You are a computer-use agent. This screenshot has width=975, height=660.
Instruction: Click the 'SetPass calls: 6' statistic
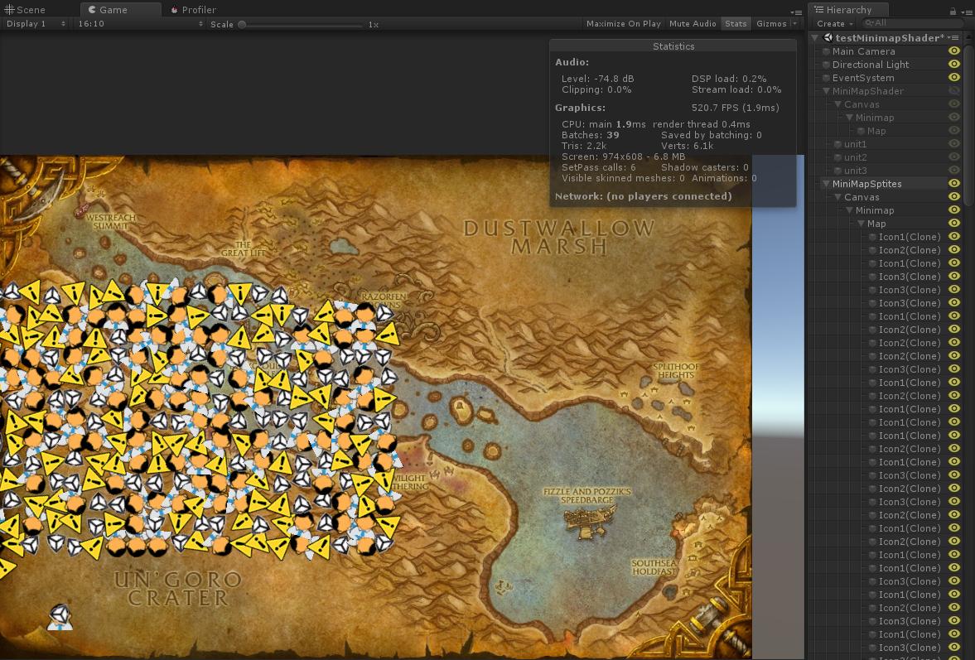(x=598, y=167)
